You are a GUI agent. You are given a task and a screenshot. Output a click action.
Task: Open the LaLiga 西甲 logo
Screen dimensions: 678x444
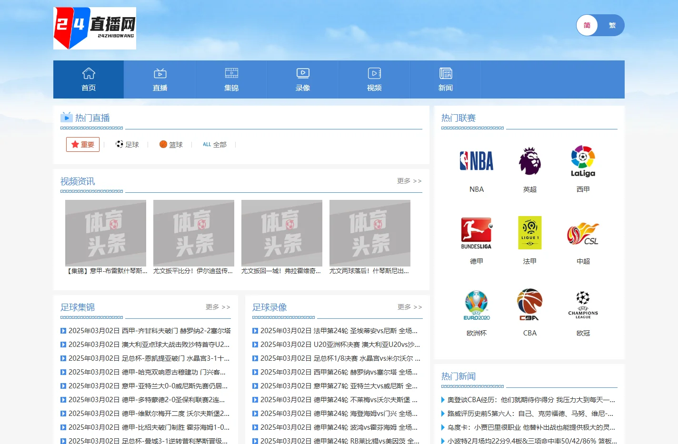583,161
